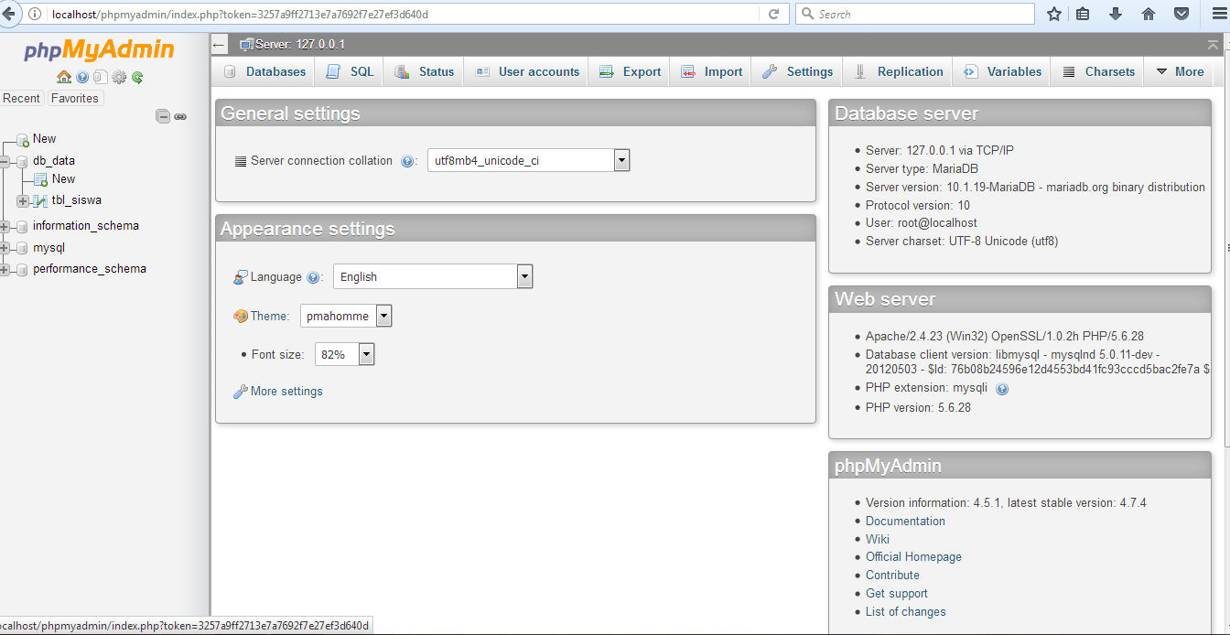Open the More tab dropdown
Image resolution: width=1230 pixels, height=635 pixels.
coord(1180,71)
